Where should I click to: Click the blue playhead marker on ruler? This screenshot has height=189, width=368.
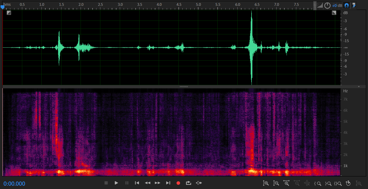click(3, 7)
